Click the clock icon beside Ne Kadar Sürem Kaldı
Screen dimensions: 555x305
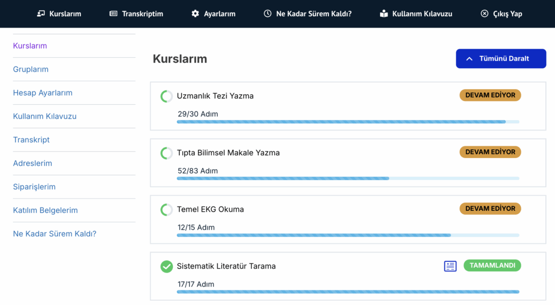pos(268,14)
